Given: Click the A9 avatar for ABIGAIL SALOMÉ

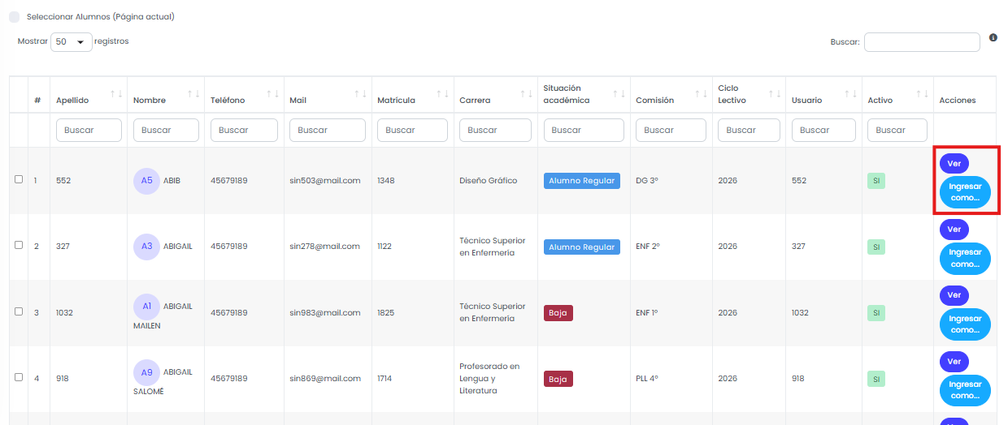Looking at the screenshot, I should coord(146,372).
